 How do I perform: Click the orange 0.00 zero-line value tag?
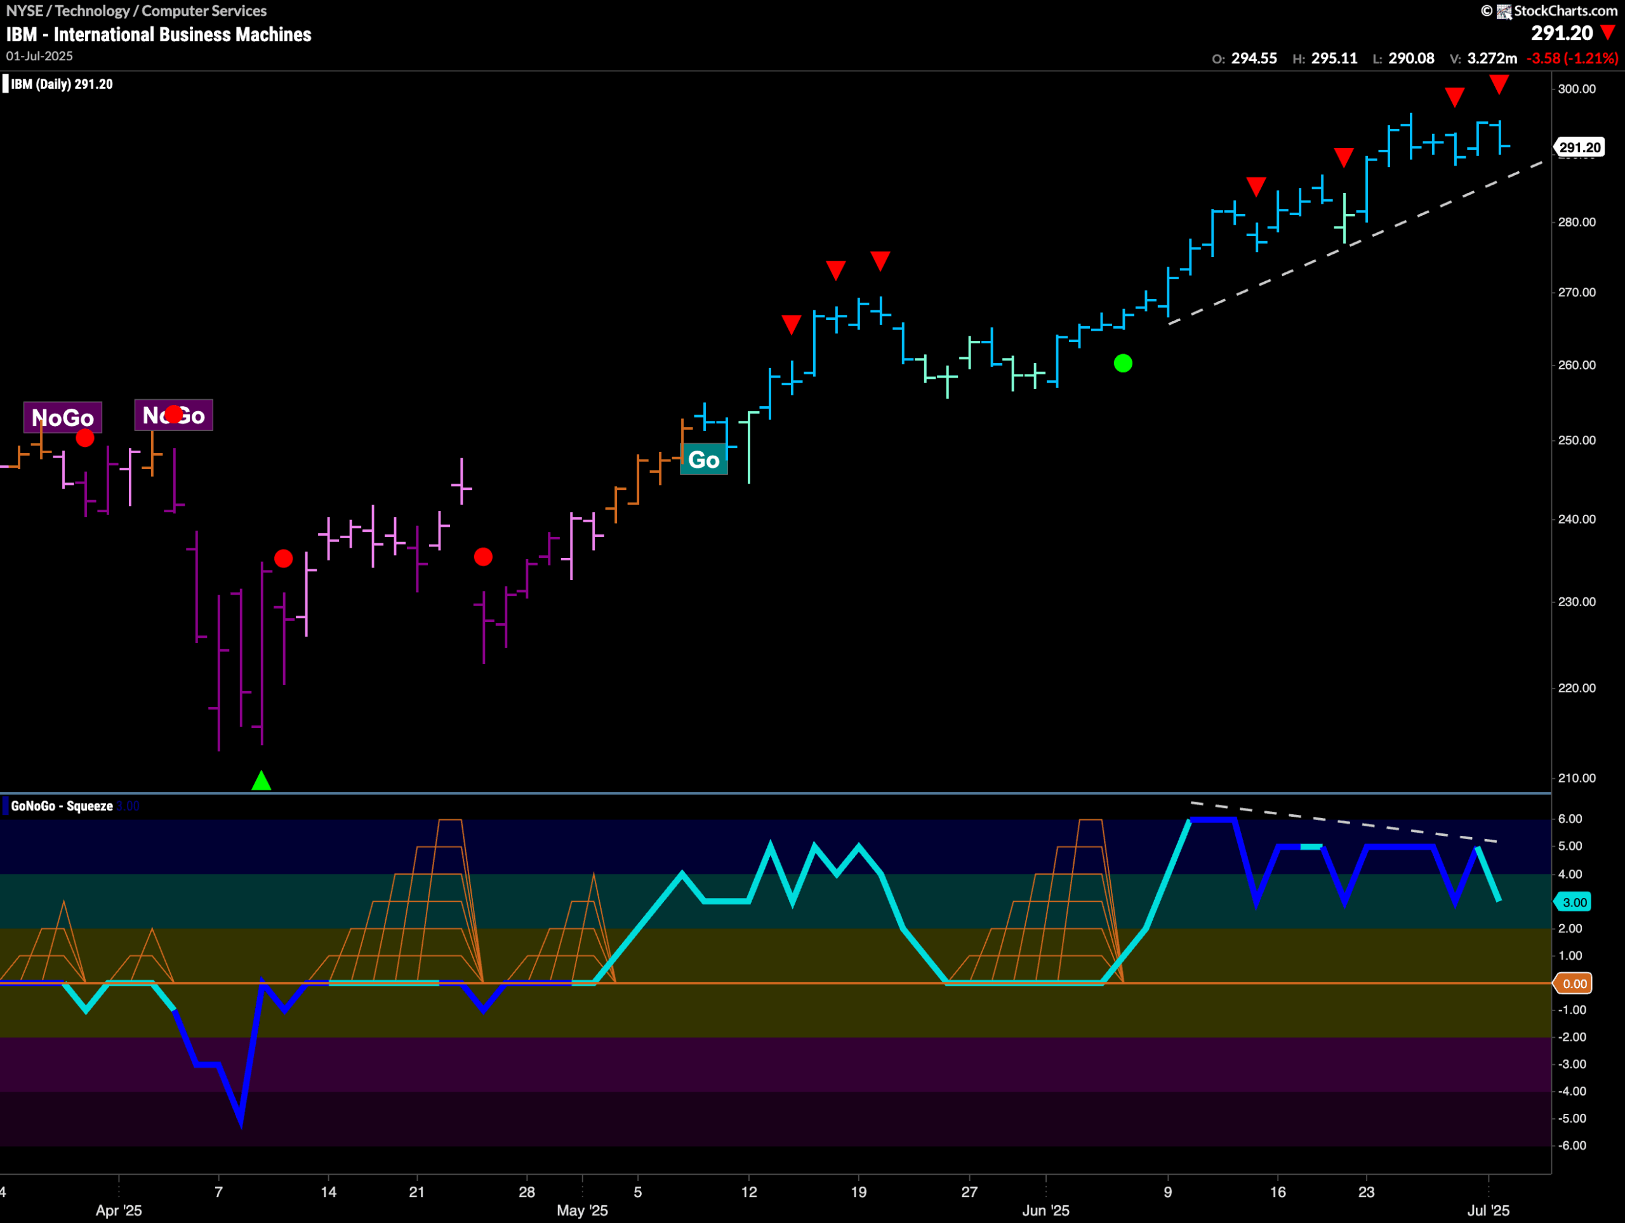click(x=1574, y=984)
